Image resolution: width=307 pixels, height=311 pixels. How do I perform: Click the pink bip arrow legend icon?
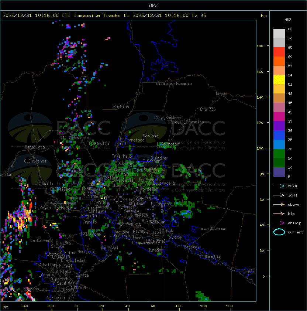(x=279, y=214)
